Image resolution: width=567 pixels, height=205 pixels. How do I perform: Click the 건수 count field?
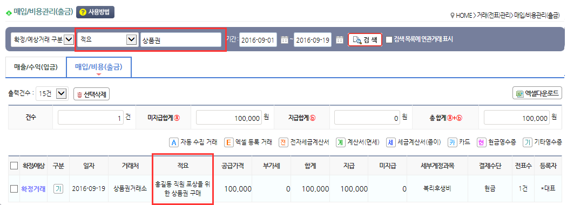[x=90, y=118]
